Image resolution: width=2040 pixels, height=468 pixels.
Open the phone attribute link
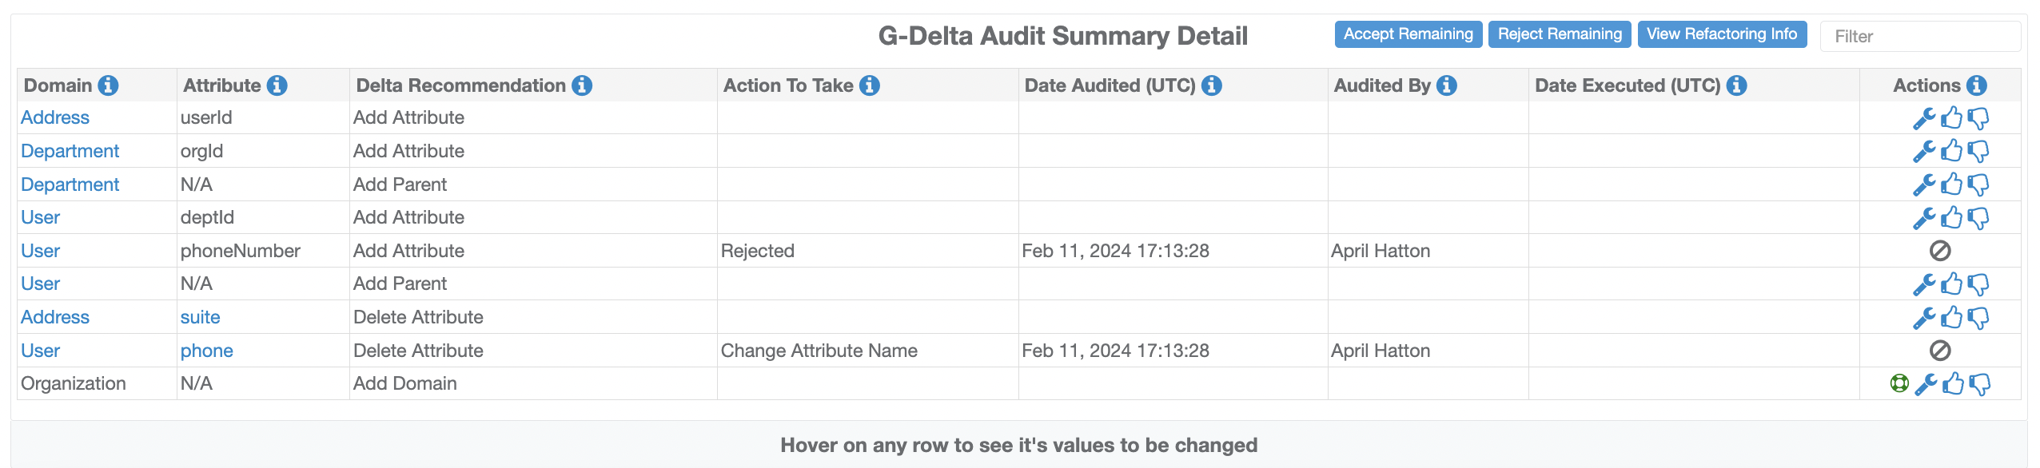coord(206,351)
